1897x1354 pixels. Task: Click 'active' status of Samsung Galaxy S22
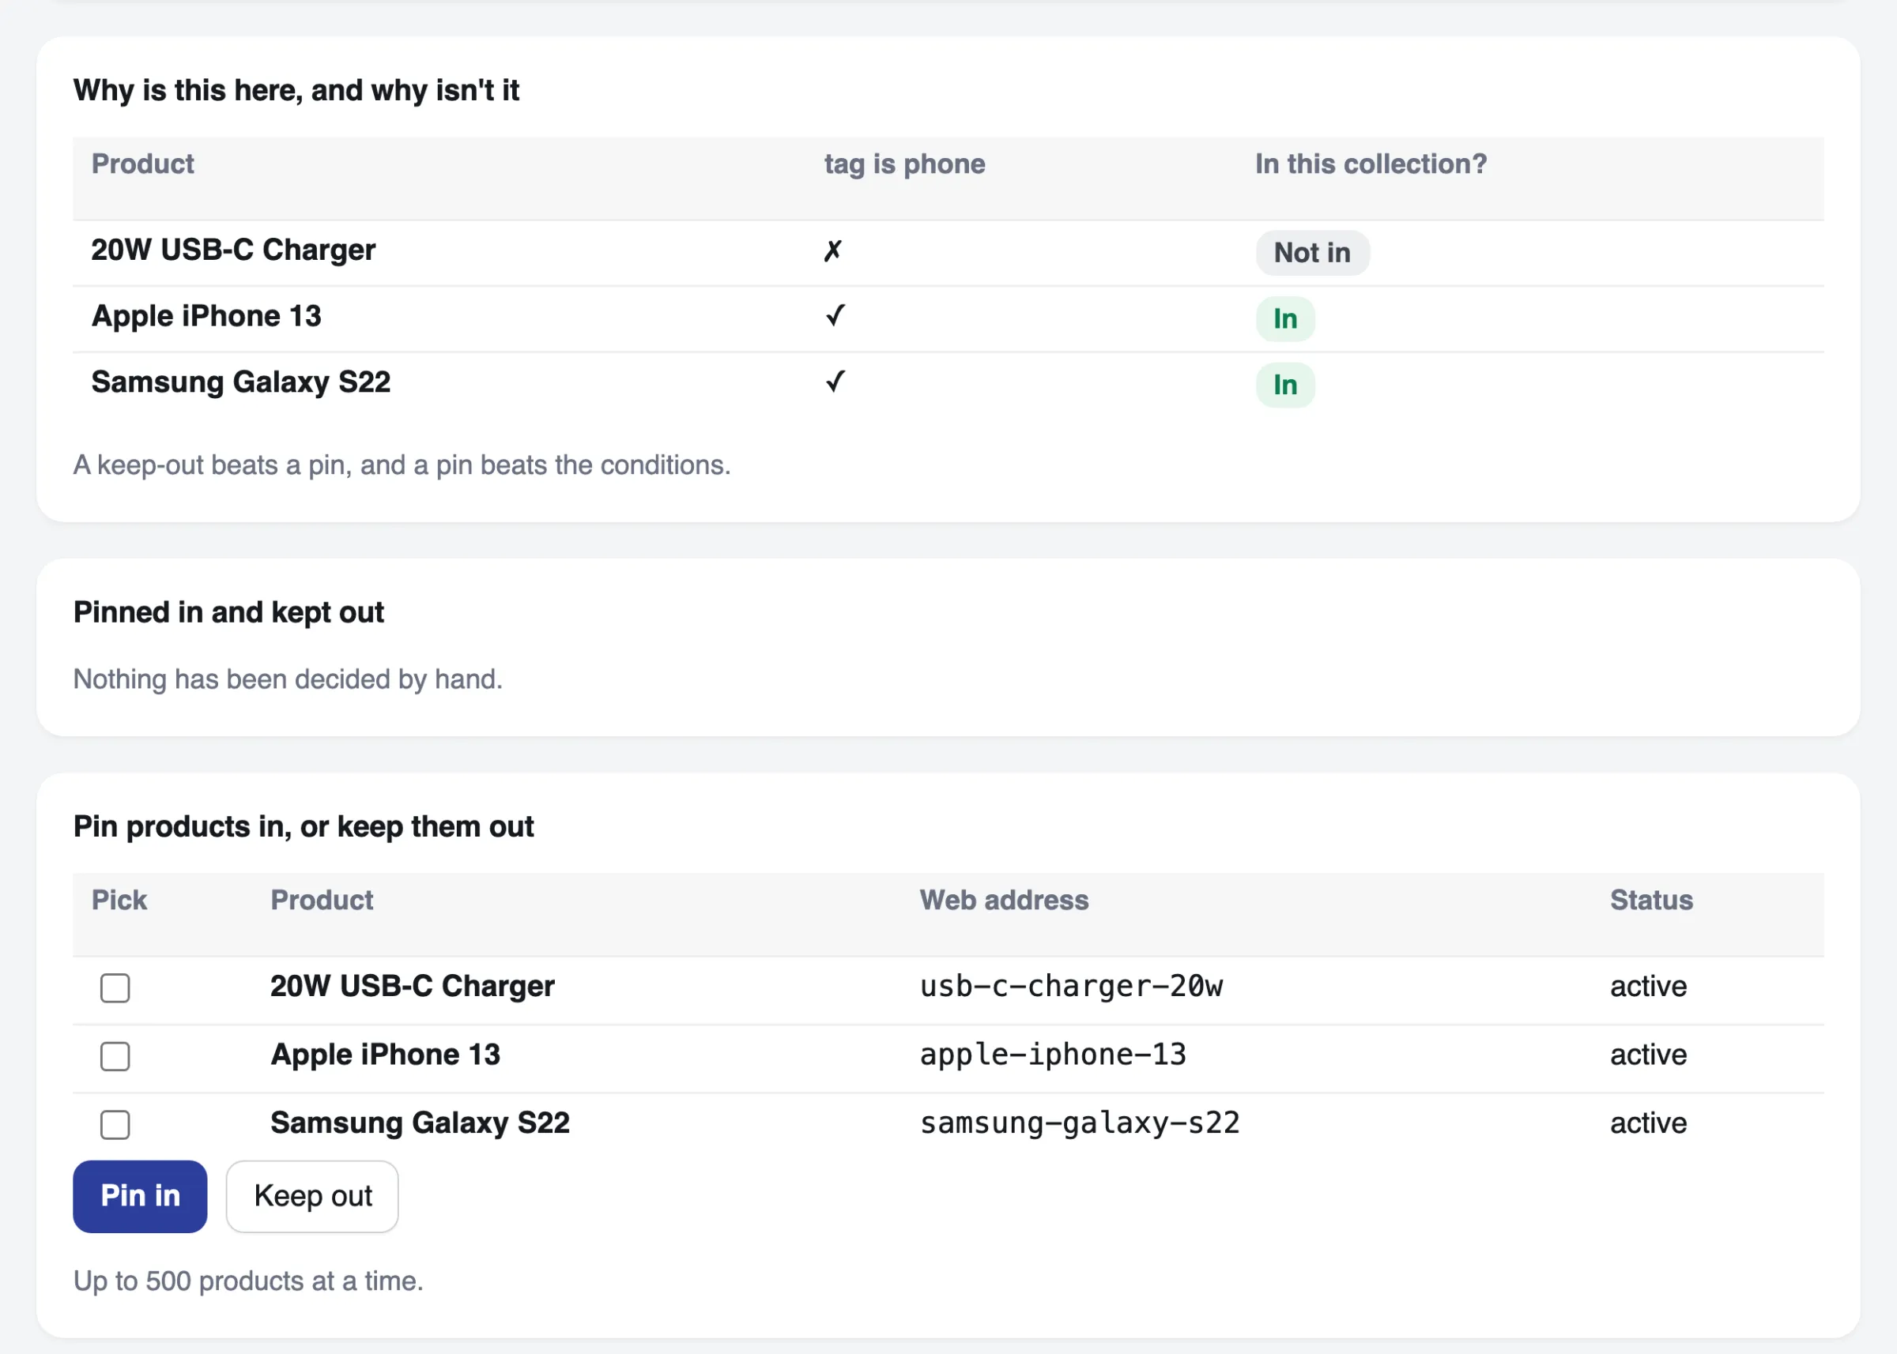tap(1648, 1123)
